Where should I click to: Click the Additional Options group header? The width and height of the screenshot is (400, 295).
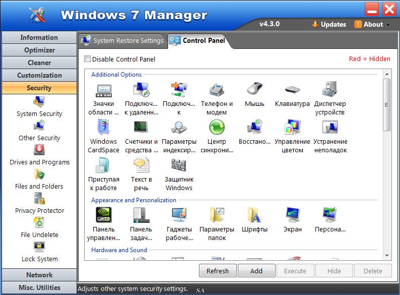point(116,75)
